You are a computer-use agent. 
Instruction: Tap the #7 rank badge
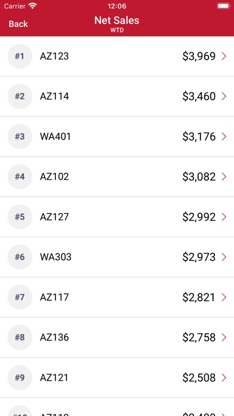point(20,298)
